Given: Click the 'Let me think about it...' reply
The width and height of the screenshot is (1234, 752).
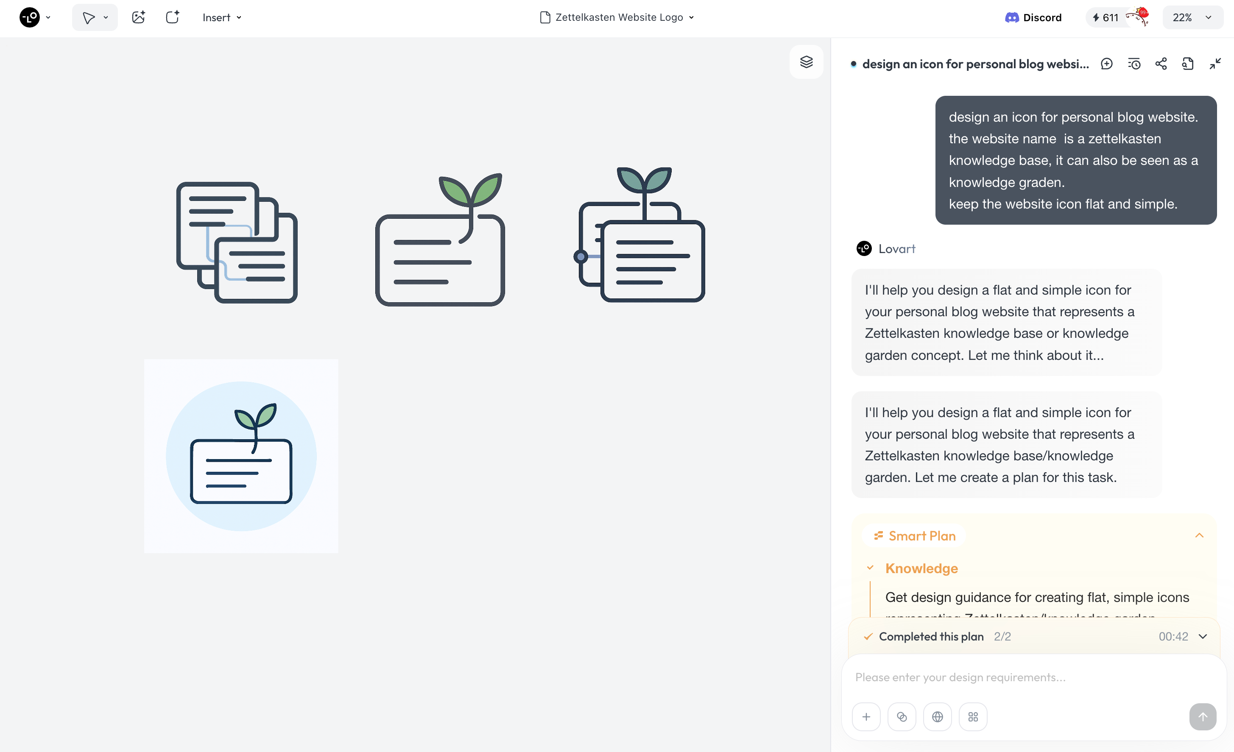Looking at the screenshot, I should point(1006,323).
